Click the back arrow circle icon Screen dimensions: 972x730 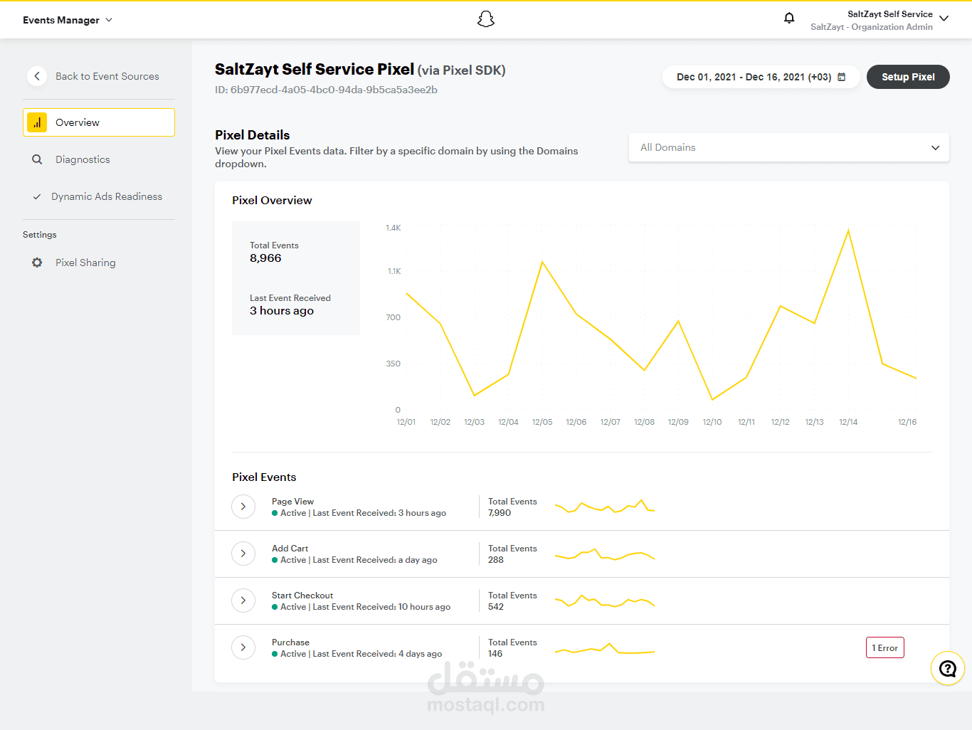(x=37, y=76)
